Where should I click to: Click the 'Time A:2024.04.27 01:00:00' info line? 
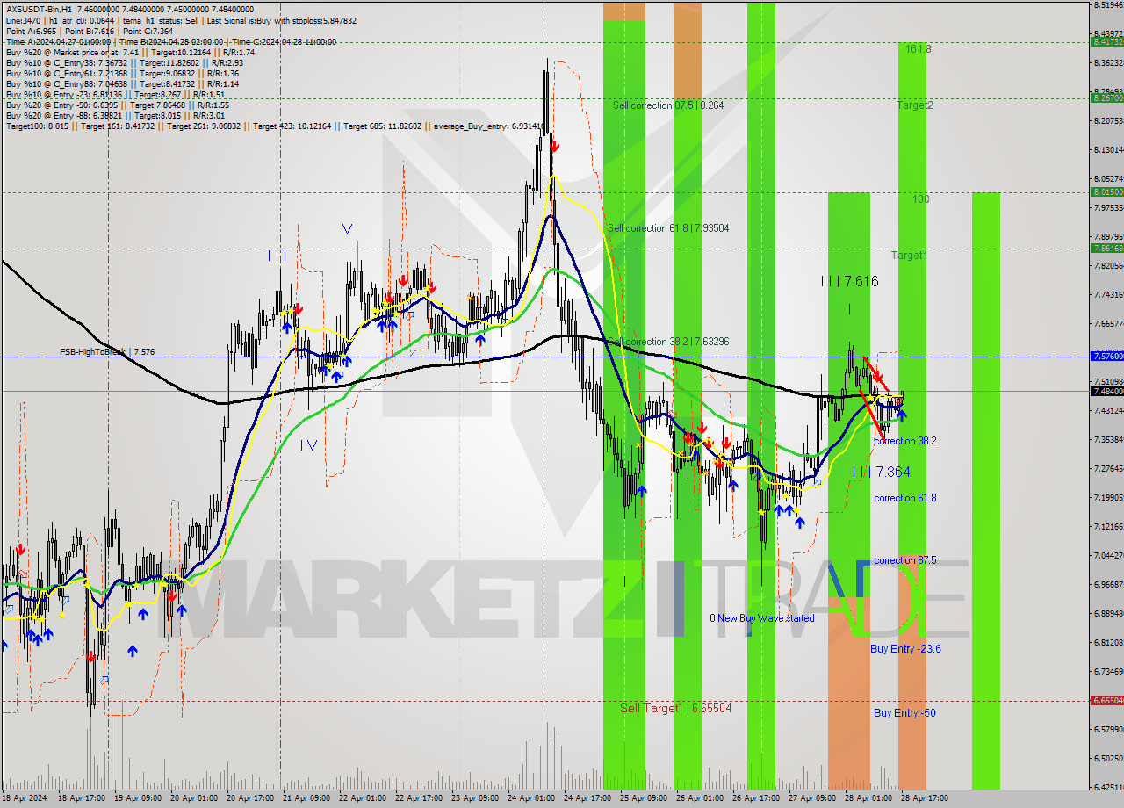(x=171, y=41)
